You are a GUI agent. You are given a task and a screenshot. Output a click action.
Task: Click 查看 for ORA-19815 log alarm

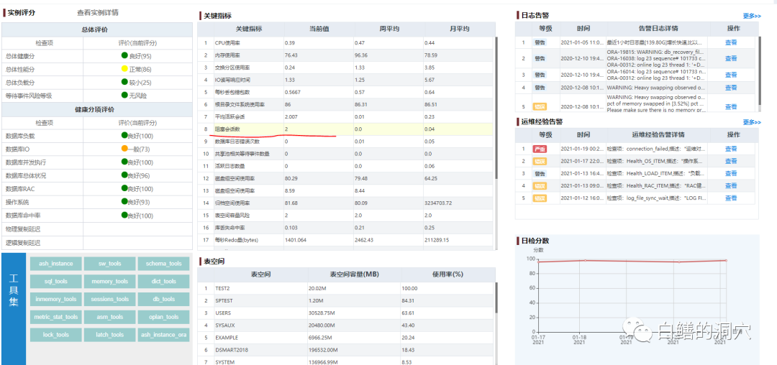731,58
